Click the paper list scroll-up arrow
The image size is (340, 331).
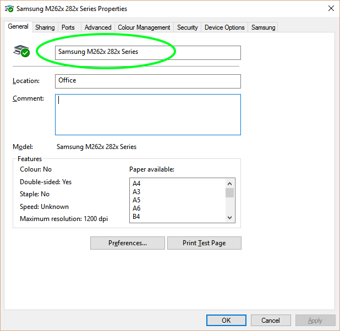pos(229,184)
